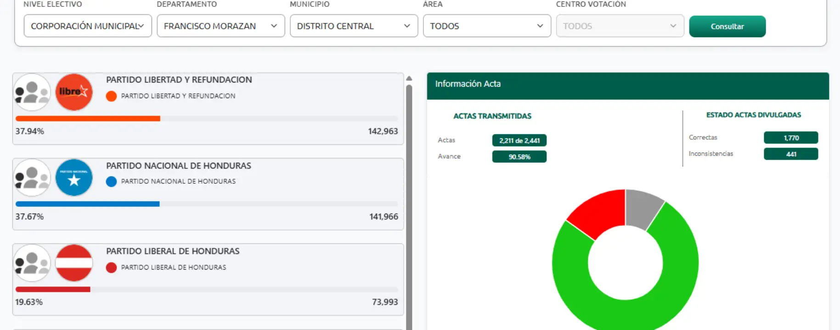Click the 'PARTIDO LIBERAL DE HONDURAS' card title
Viewport: 840px width, 330px height.
tap(173, 251)
